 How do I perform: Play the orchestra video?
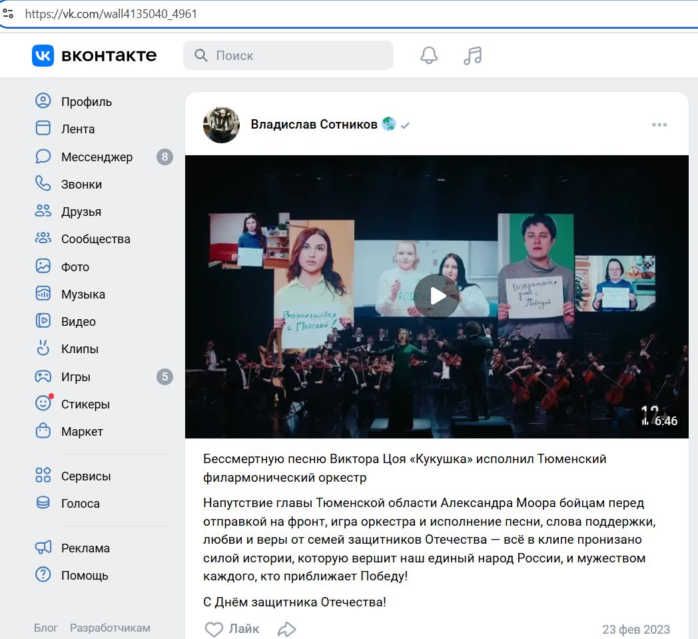pyautogui.click(x=436, y=297)
